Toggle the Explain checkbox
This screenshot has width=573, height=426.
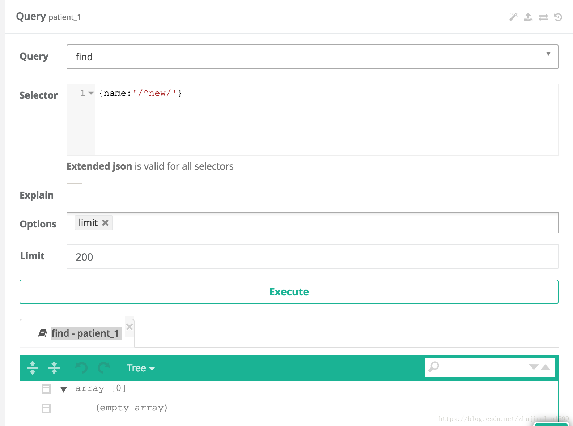coord(75,191)
